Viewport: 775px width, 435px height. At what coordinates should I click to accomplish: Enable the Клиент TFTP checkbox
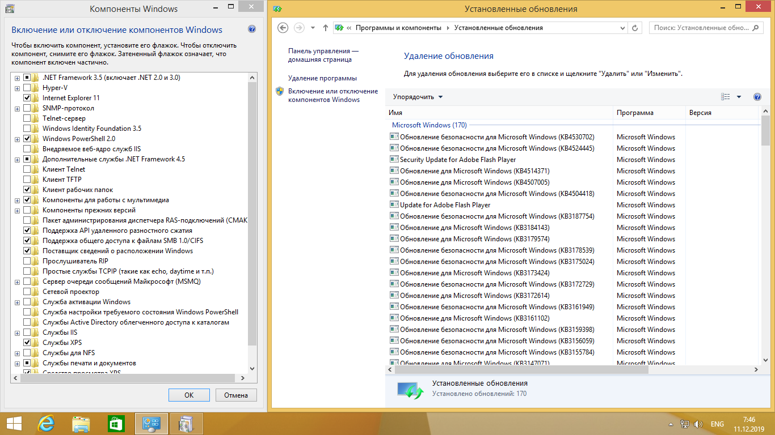(27, 180)
